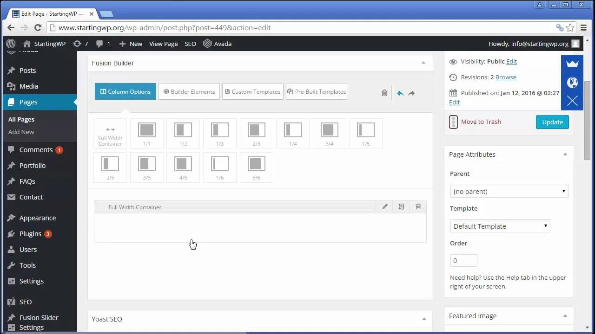Open the Template dropdown
The height and width of the screenshot is (334, 595).
coord(500,226)
